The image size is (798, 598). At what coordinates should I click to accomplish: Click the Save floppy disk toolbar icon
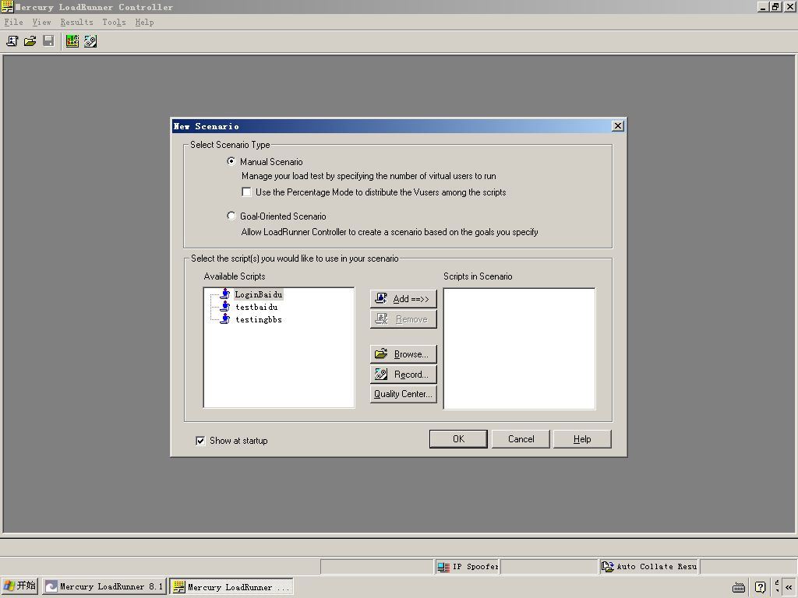pyautogui.click(x=48, y=41)
